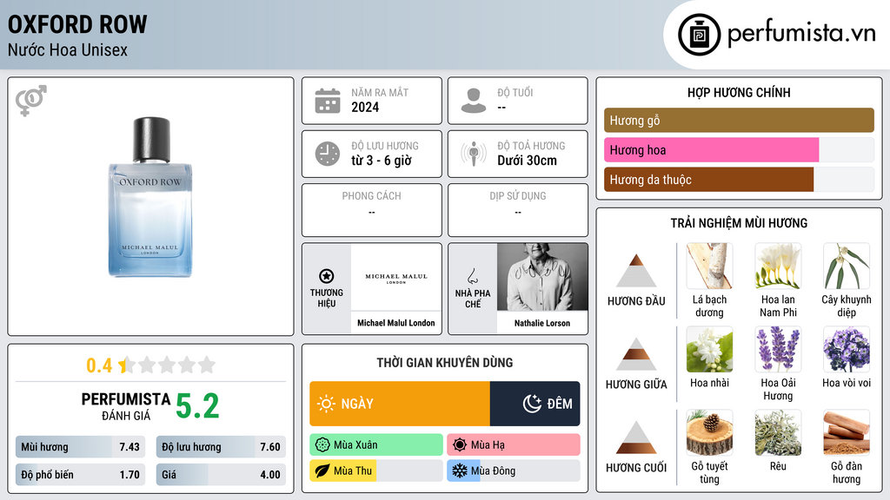This screenshot has height=500, width=890.
Task: Click the green 5.2 Perfumista score
Action: (x=197, y=406)
